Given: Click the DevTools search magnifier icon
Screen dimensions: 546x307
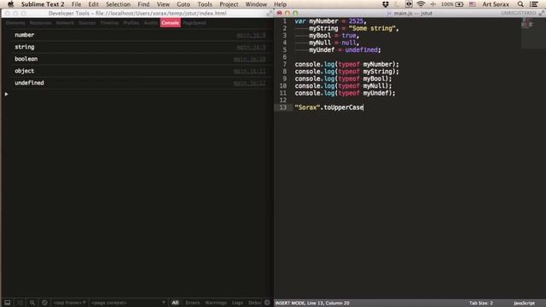Looking at the screenshot, I should point(32,303).
